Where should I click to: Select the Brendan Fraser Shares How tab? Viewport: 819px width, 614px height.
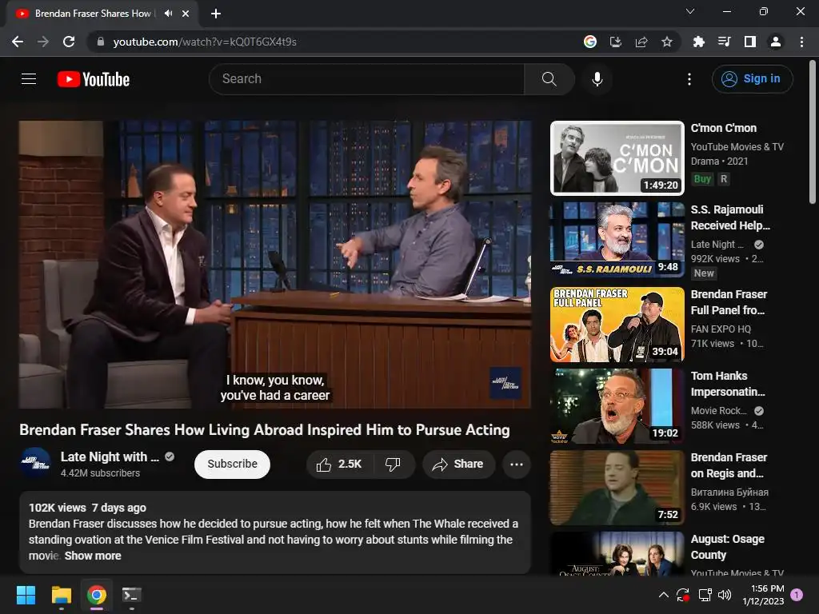click(93, 14)
